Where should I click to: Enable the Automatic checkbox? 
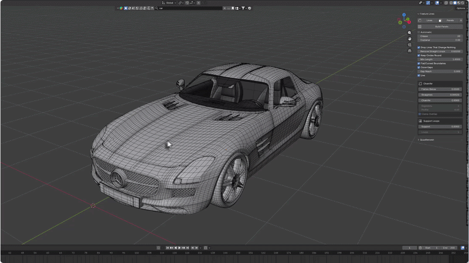click(x=419, y=32)
